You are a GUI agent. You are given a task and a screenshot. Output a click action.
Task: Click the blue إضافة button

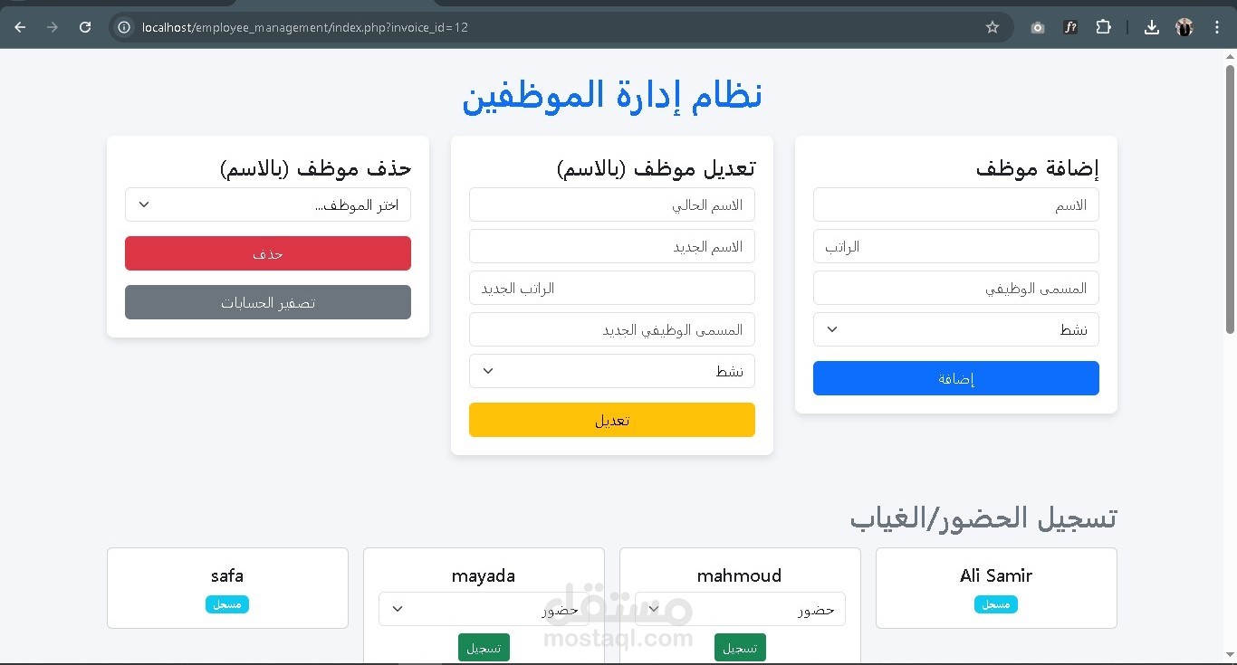pos(956,378)
